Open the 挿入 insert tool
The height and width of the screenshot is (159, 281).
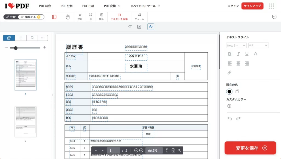(x=102, y=17)
